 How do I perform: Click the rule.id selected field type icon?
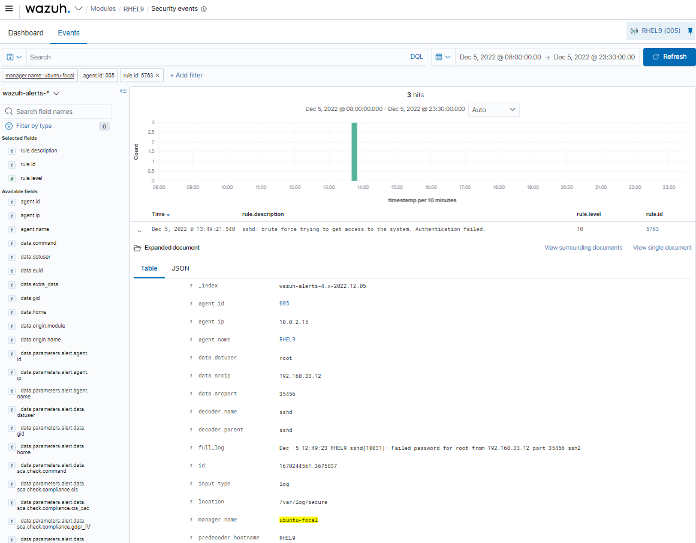pyautogui.click(x=12, y=165)
